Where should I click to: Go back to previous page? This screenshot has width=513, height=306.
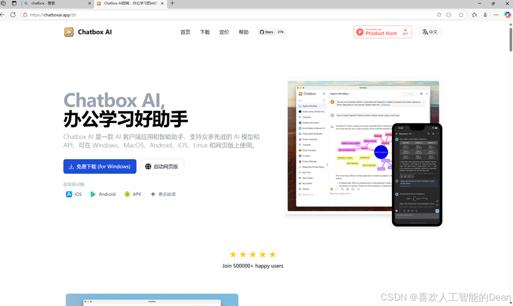[x=2, y=15]
